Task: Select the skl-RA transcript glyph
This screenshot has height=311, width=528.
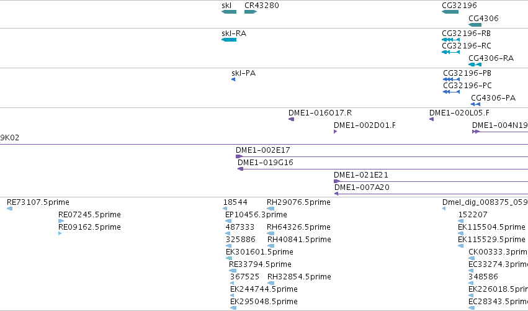Action: (x=229, y=40)
